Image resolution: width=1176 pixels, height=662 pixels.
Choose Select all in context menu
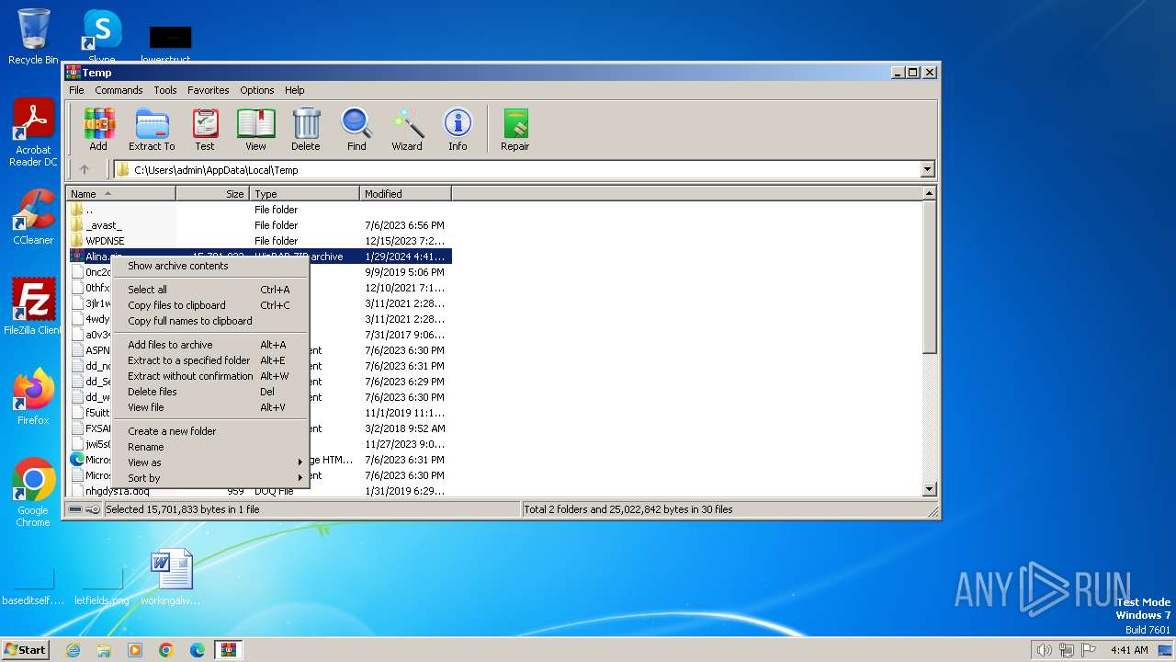pos(210,290)
